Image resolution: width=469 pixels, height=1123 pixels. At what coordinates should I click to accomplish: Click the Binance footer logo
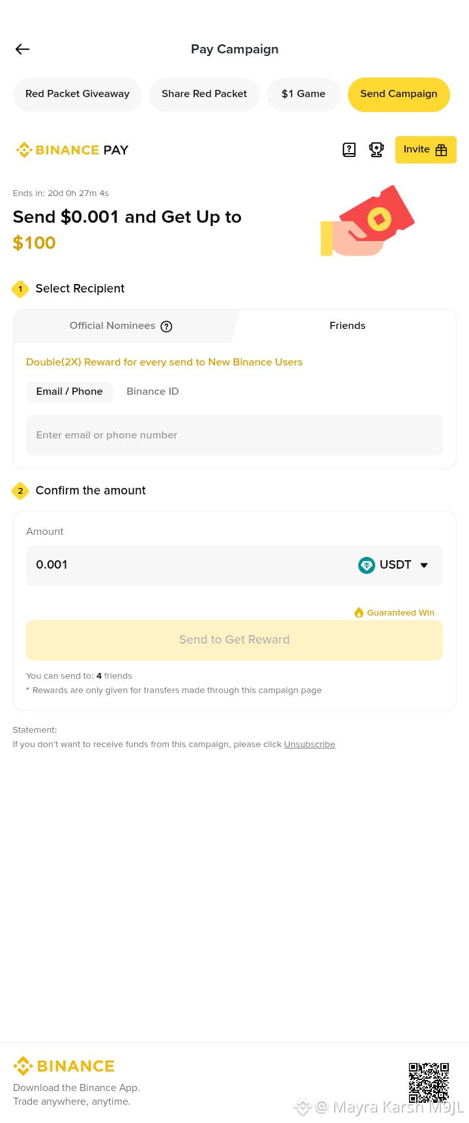(64, 1066)
